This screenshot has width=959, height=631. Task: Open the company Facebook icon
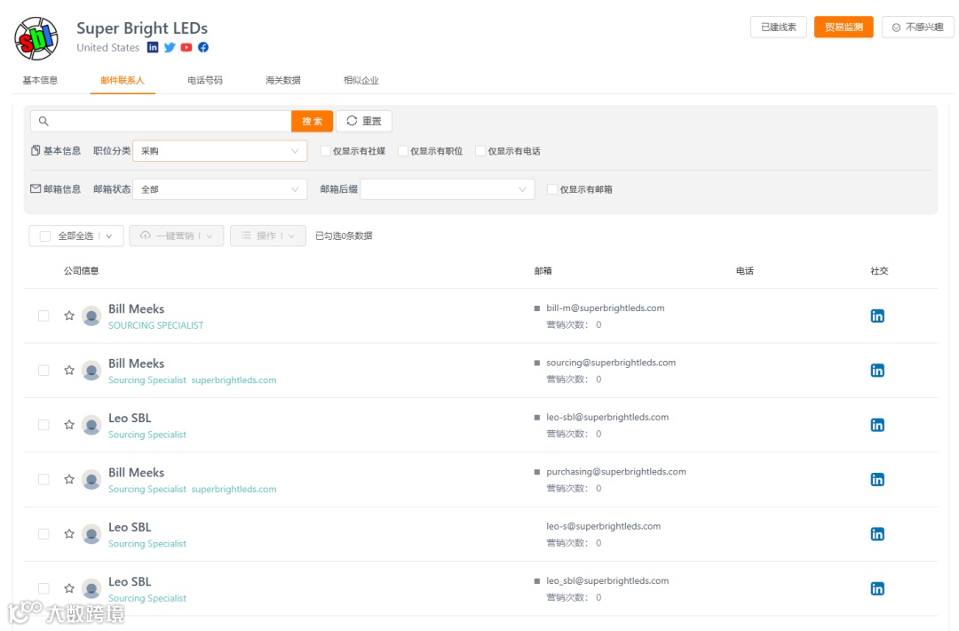tap(203, 47)
